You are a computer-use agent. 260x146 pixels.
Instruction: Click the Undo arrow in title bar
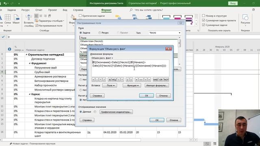5,3
